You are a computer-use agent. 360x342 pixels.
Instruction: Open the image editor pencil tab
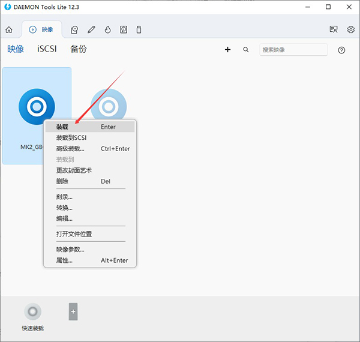point(91,29)
